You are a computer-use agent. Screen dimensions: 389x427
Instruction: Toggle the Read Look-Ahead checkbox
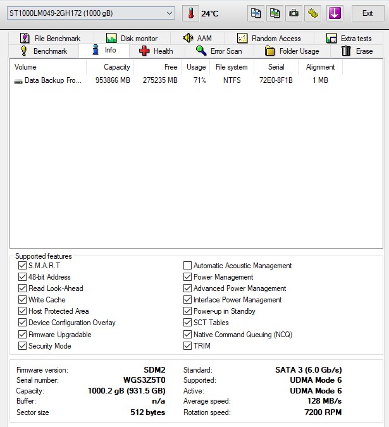(x=22, y=288)
